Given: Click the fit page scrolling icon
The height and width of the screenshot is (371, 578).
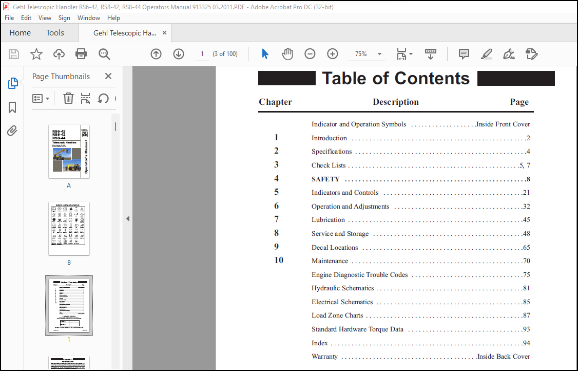Looking at the screenshot, I should [401, 54].
